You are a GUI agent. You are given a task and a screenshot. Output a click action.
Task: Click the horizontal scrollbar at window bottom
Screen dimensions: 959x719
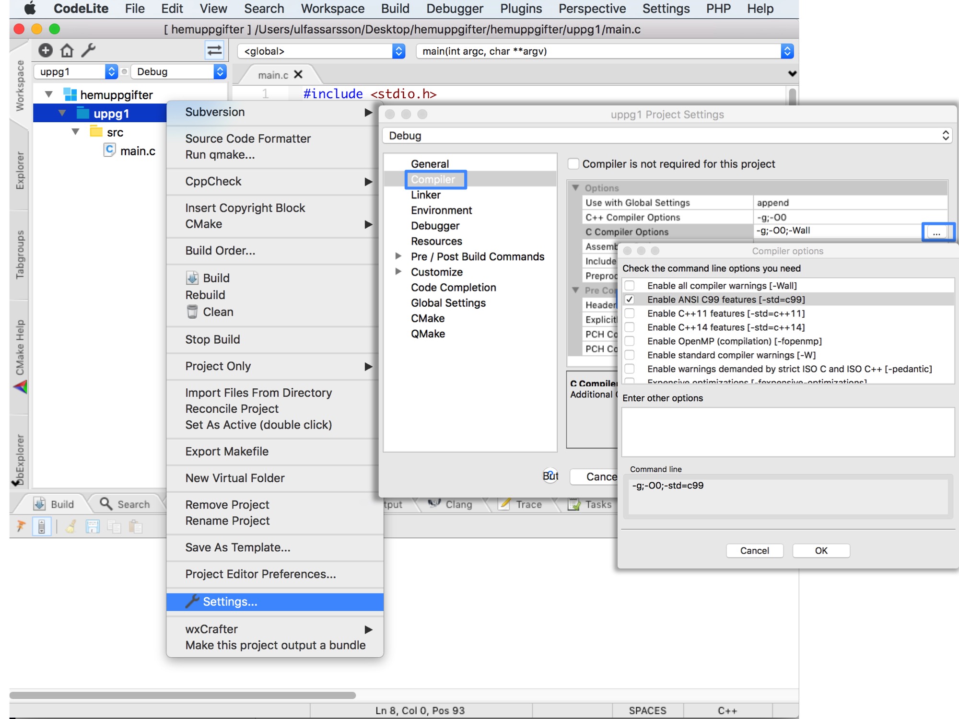pos(182,695)
